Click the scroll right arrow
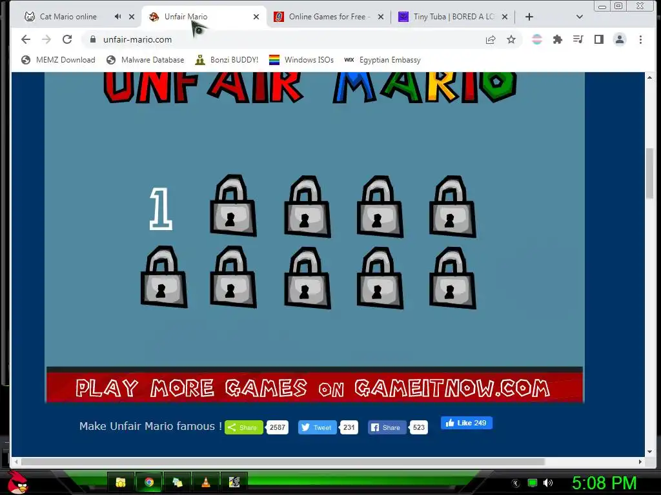This screenshot has height=495, width=661. [x=640, y=461]
